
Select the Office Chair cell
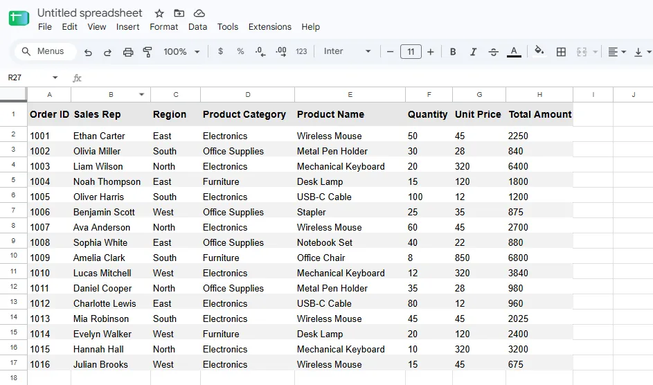tap(350, 258)
